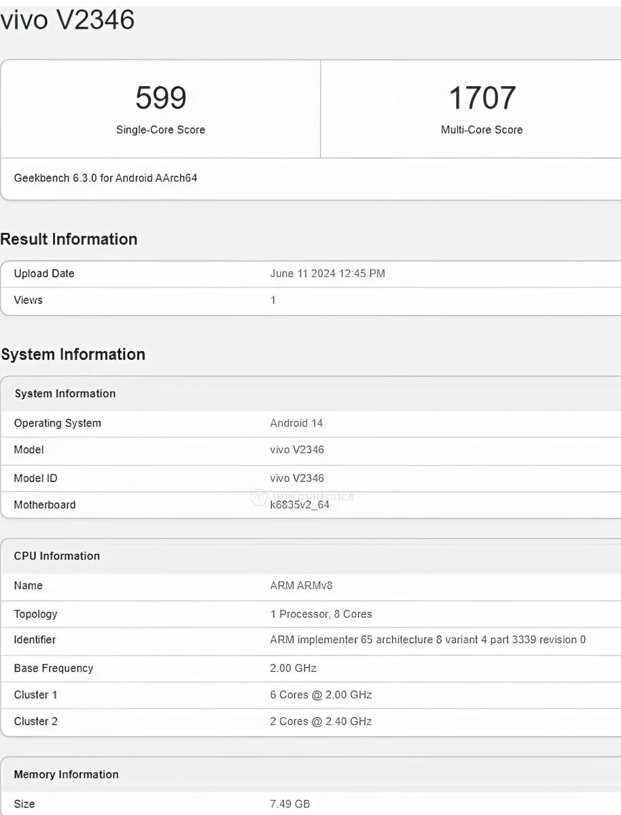The height and width of the screenshot is (815, 621).
Task: Select the Views count value '1'
Action: pos(273,300)
